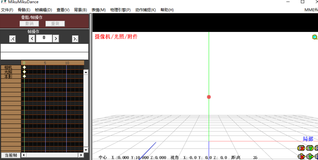318x160 pixels.
Task: Go back one frame with < button
Action: [32, 38]
